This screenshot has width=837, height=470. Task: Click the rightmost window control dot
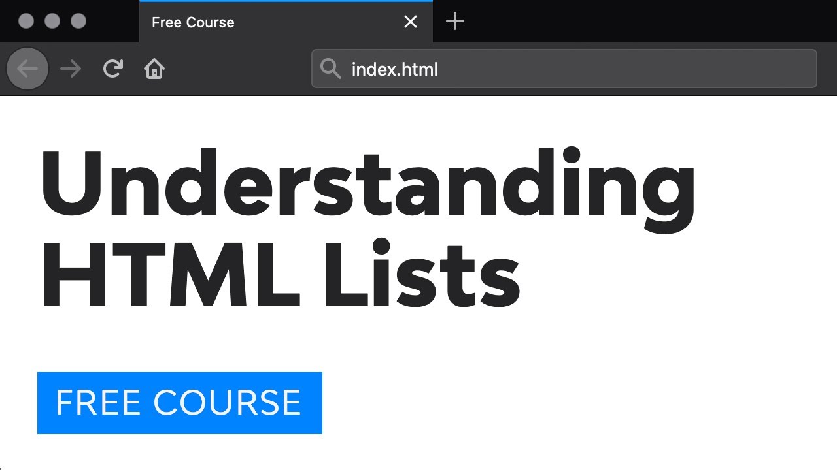click(78, 22)
